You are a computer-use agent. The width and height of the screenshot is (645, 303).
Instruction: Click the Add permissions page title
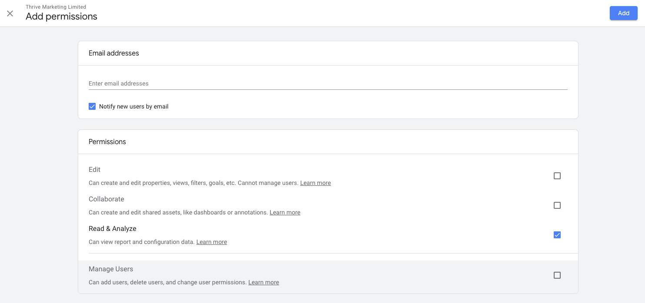point(61,16)
